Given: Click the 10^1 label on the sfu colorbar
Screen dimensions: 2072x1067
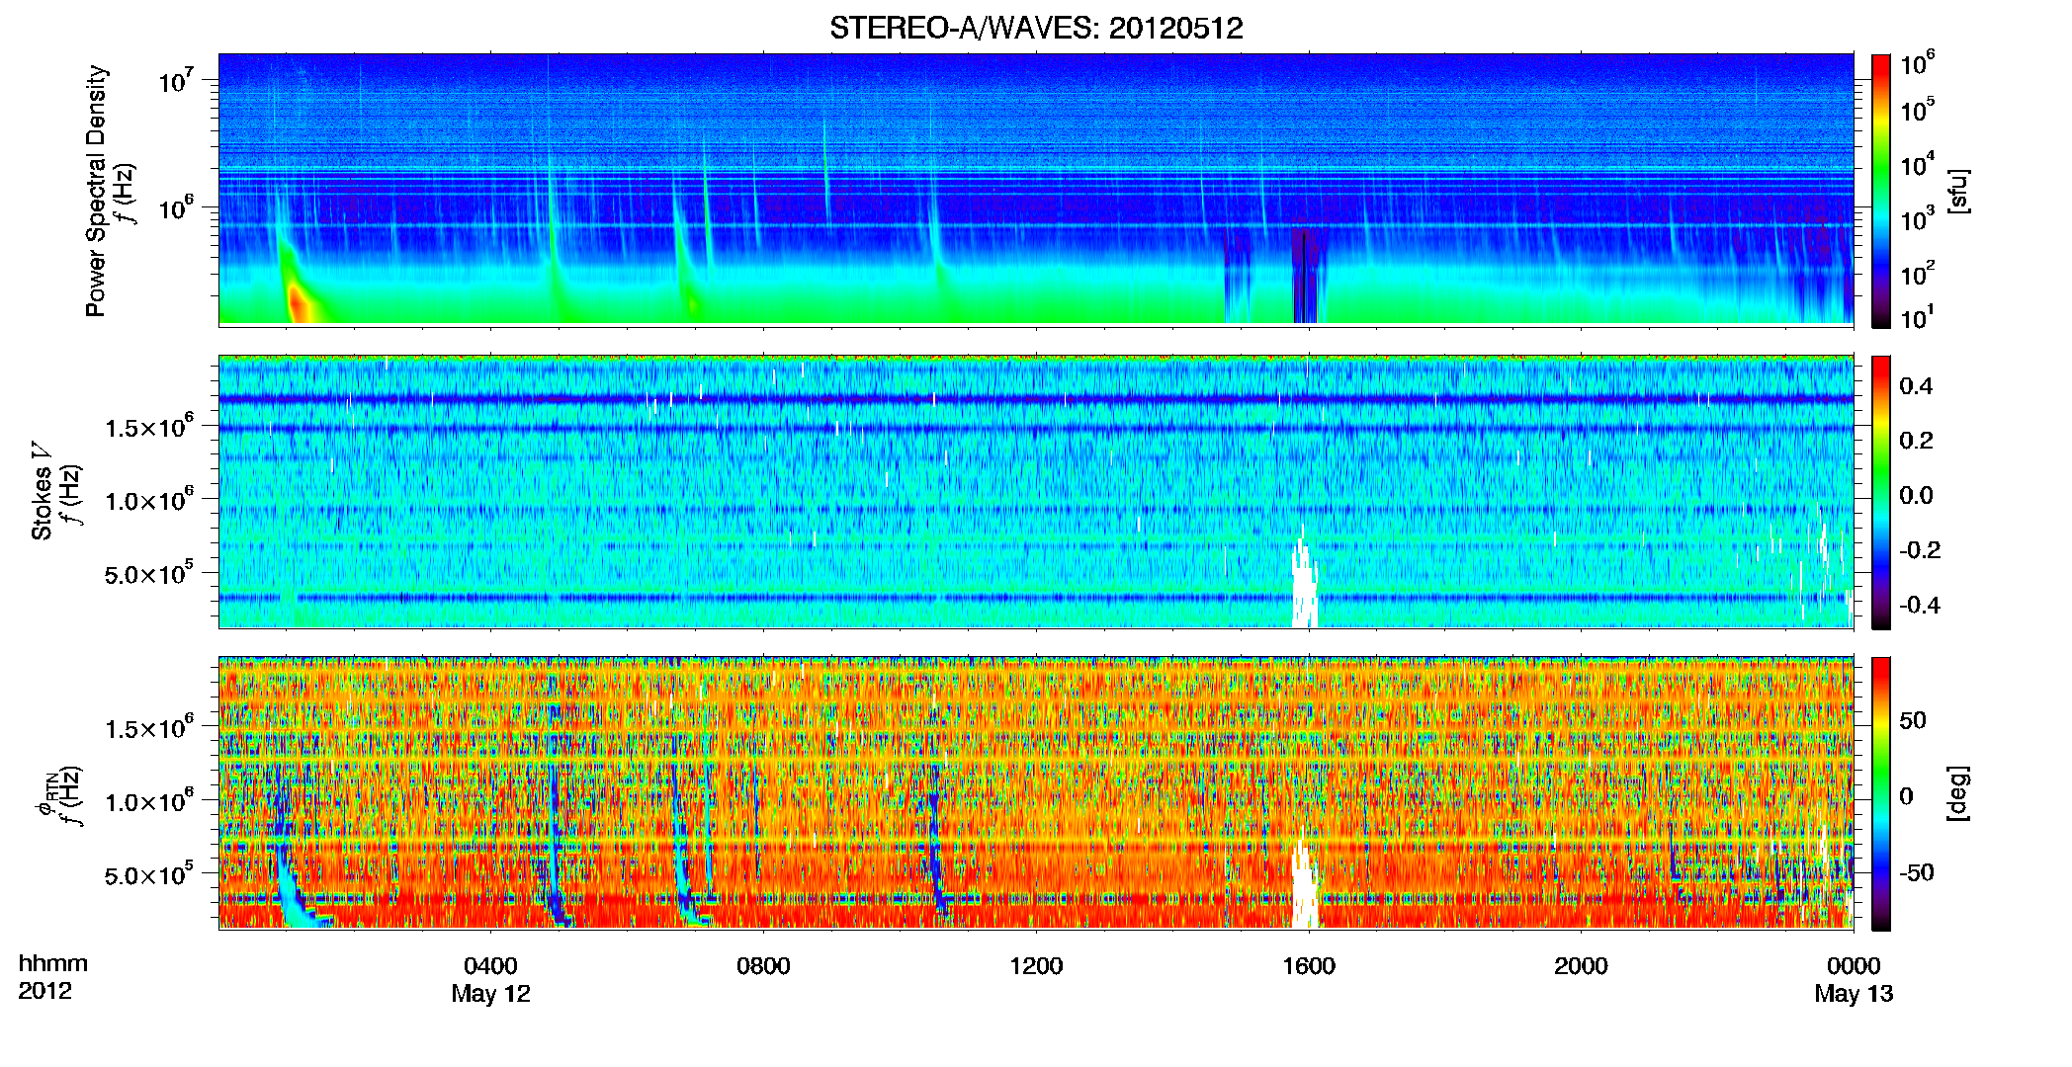Looking at the screenshot, I should click(x=1918, y=317).
